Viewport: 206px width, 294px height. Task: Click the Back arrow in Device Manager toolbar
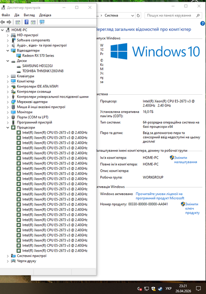(3, 22)
